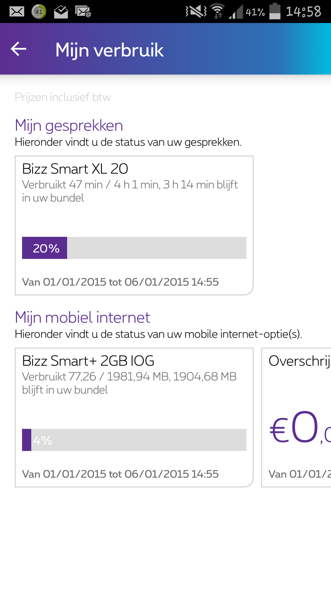This screenshot has height=589, width=331.
Task: Tap the green 41 badge notification icon
Action: coord(39,12)
